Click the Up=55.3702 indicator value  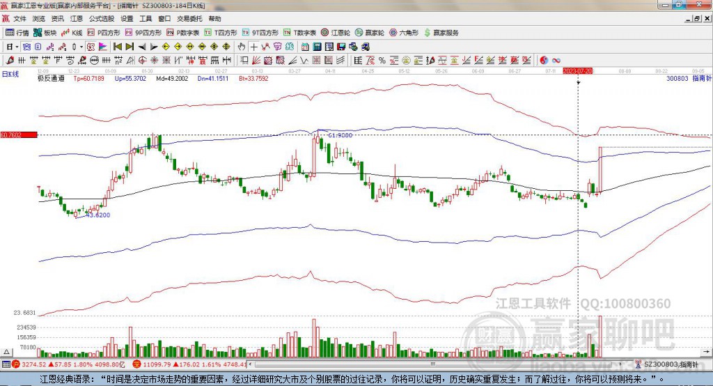click(x=130, y=78)
